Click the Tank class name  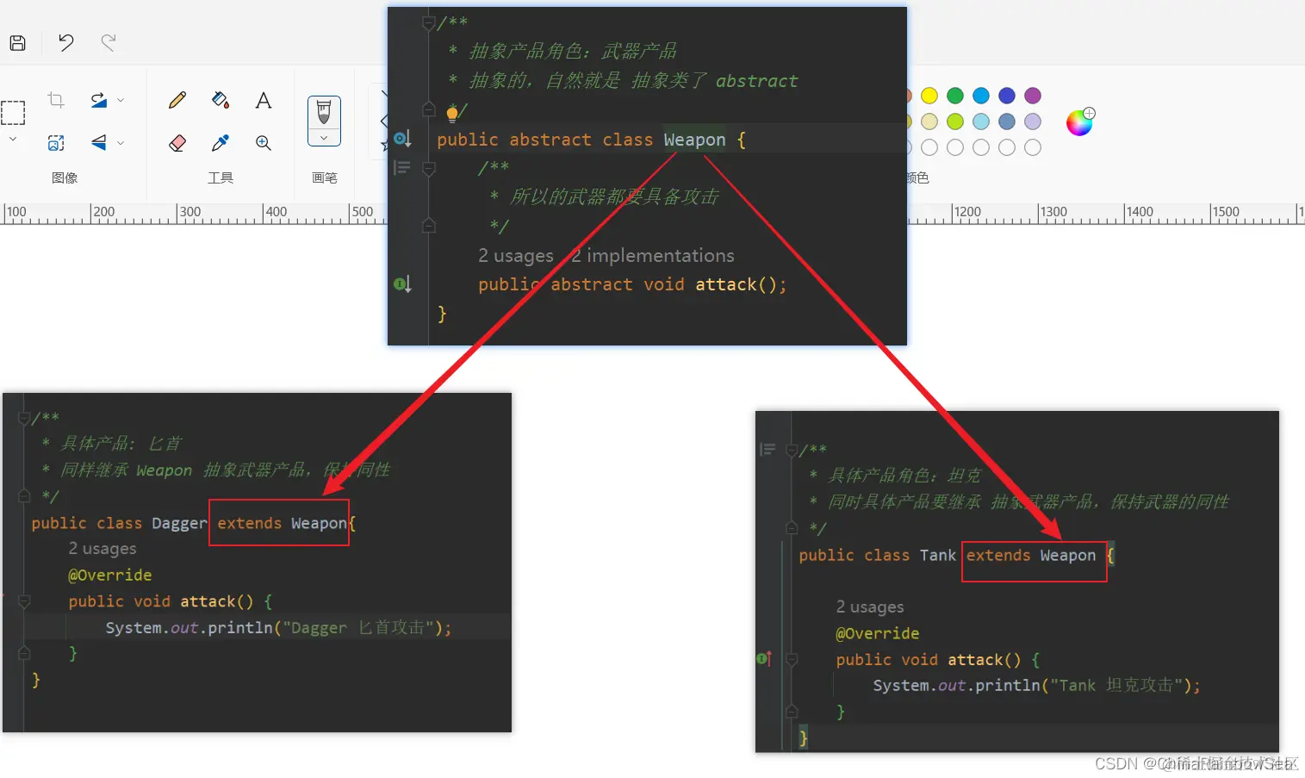[938, 556]
